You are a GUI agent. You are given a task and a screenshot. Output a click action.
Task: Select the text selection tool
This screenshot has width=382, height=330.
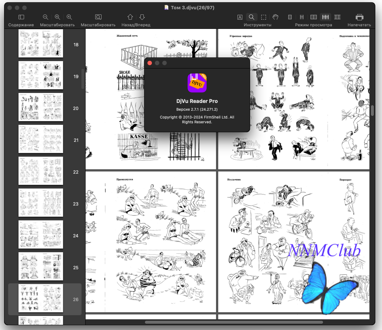point(240,17)
